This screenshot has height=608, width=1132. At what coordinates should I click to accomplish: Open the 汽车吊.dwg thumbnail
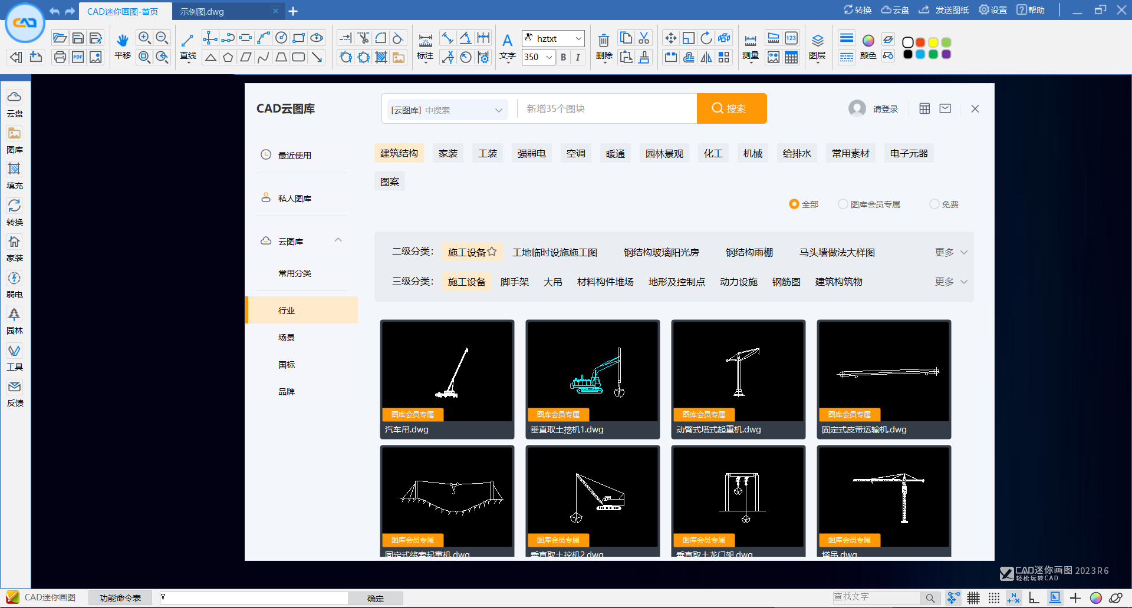pyautogui.click(x=447, y=379)
